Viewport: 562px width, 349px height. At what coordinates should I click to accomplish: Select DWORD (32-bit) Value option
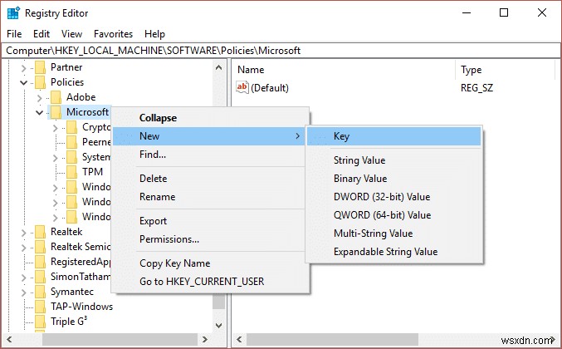coord(381,197)
